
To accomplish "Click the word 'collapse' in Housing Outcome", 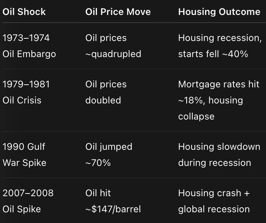I will coord(196,116).
